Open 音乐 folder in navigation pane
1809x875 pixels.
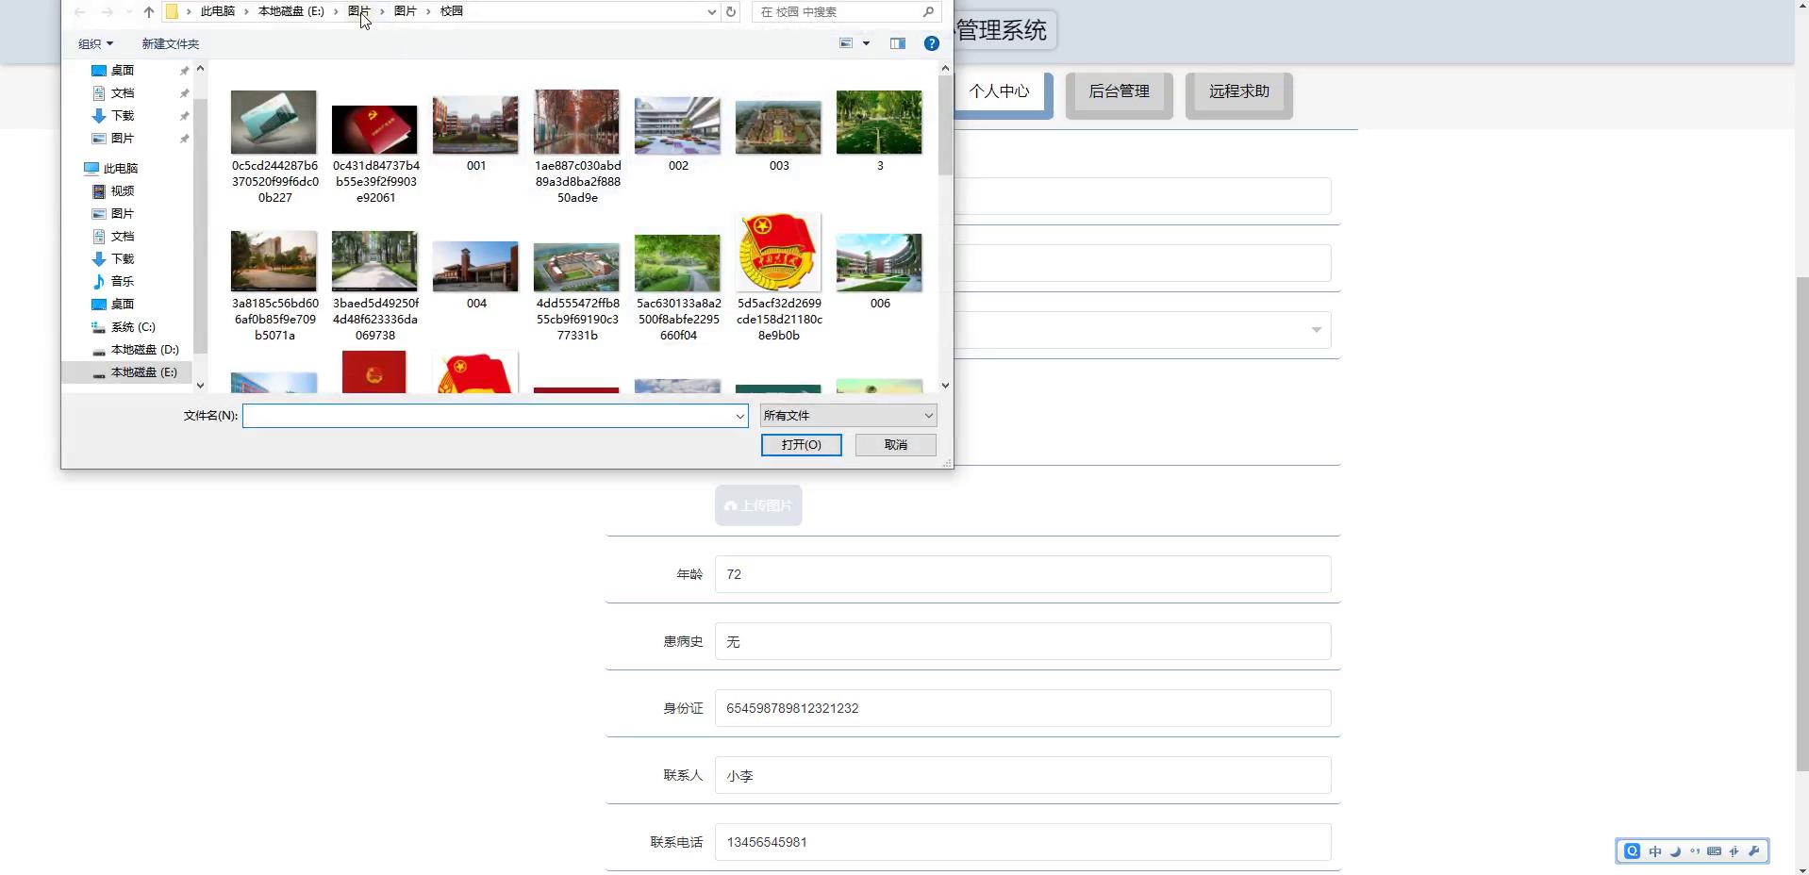pyautogui.click(x=123, y=281)
